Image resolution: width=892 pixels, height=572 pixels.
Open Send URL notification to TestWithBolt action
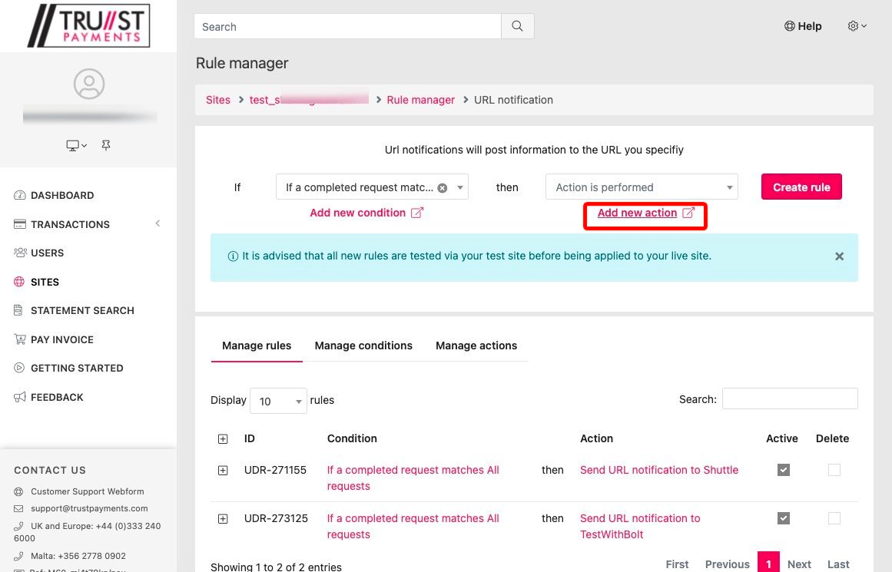[x=640, y=526]
